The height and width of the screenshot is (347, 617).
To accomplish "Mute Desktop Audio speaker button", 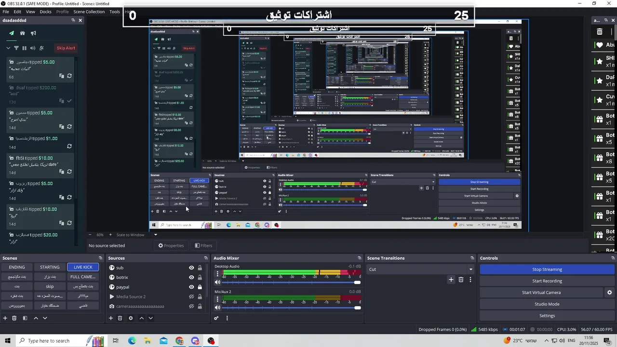I will pos(217,282).
